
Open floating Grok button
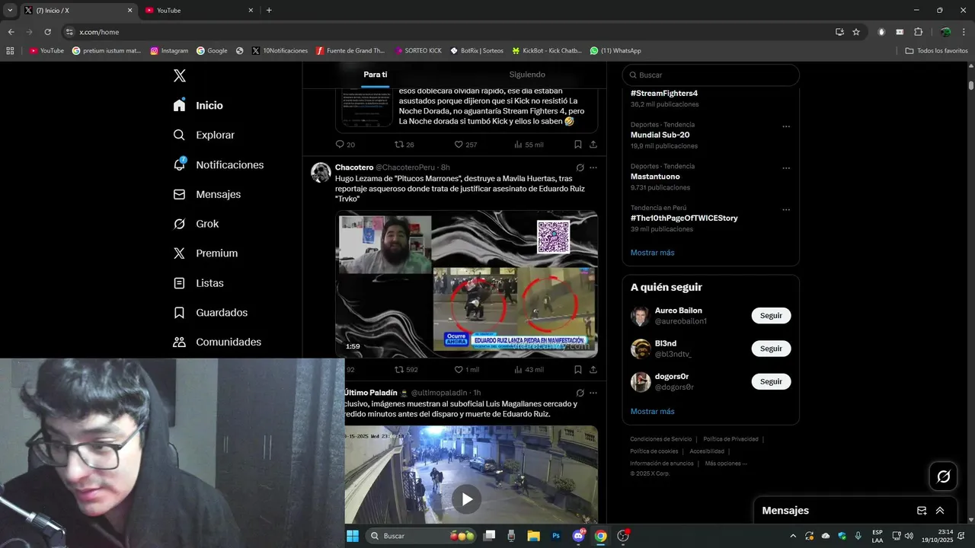tap(943, 476)
